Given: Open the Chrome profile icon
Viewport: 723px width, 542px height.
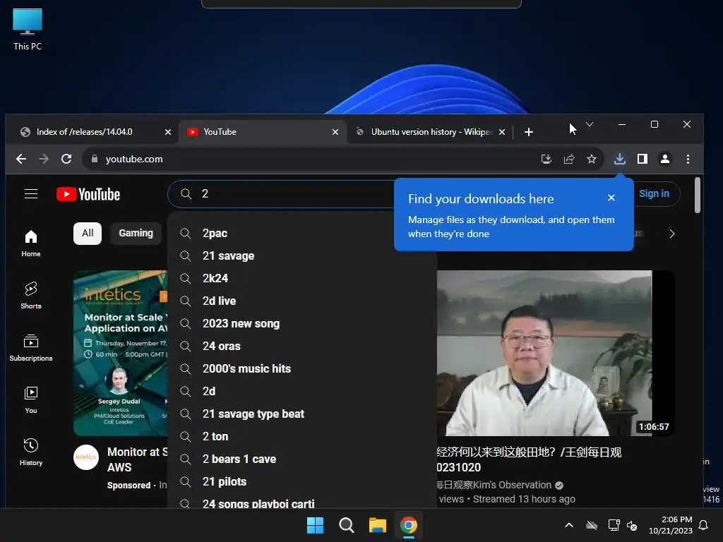Looking at the screenshot, I should coord(665,159).
